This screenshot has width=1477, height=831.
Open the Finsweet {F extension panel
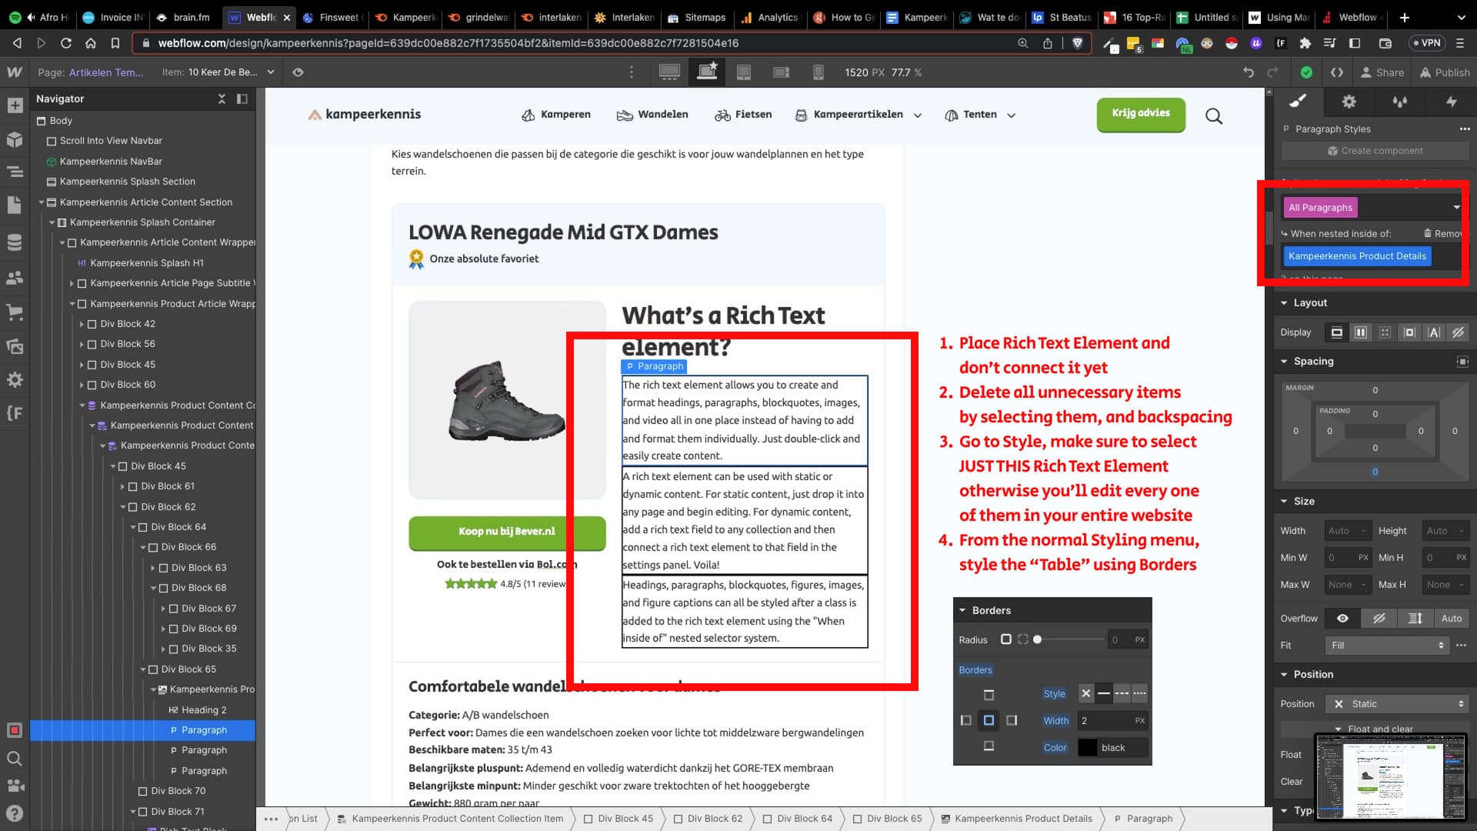click(x=15, y=413)
